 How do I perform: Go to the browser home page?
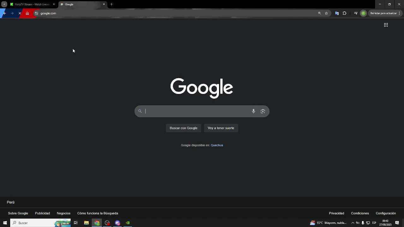click(x=27, y=13)
